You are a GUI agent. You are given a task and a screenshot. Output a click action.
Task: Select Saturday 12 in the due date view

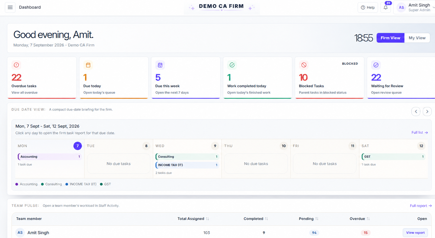pyautogui.click(x=421, y=146)
